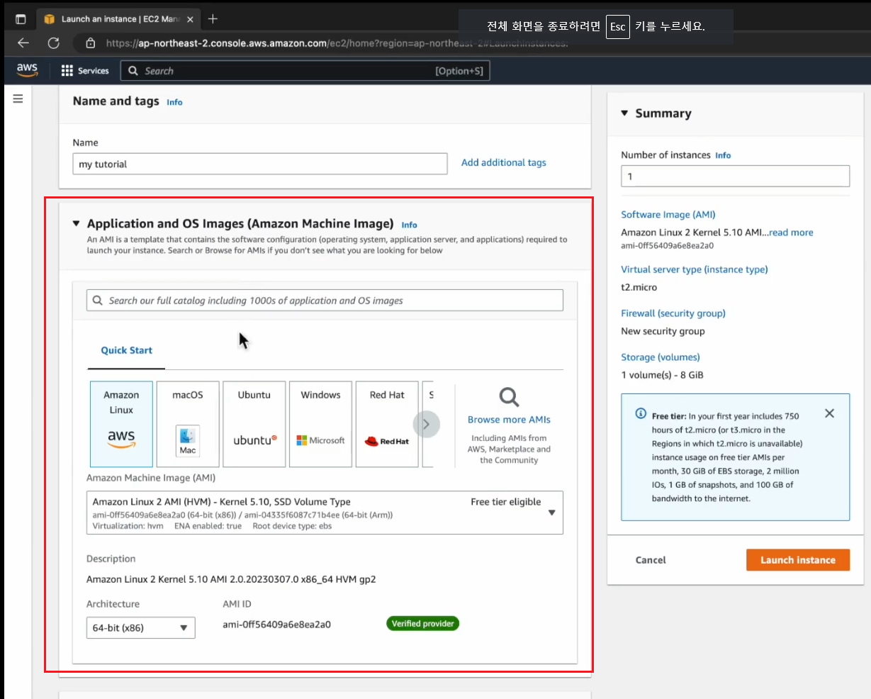Collapse the Application and OS Images section
This screenshot has height=699, width=871.
[x=77, y=223]
